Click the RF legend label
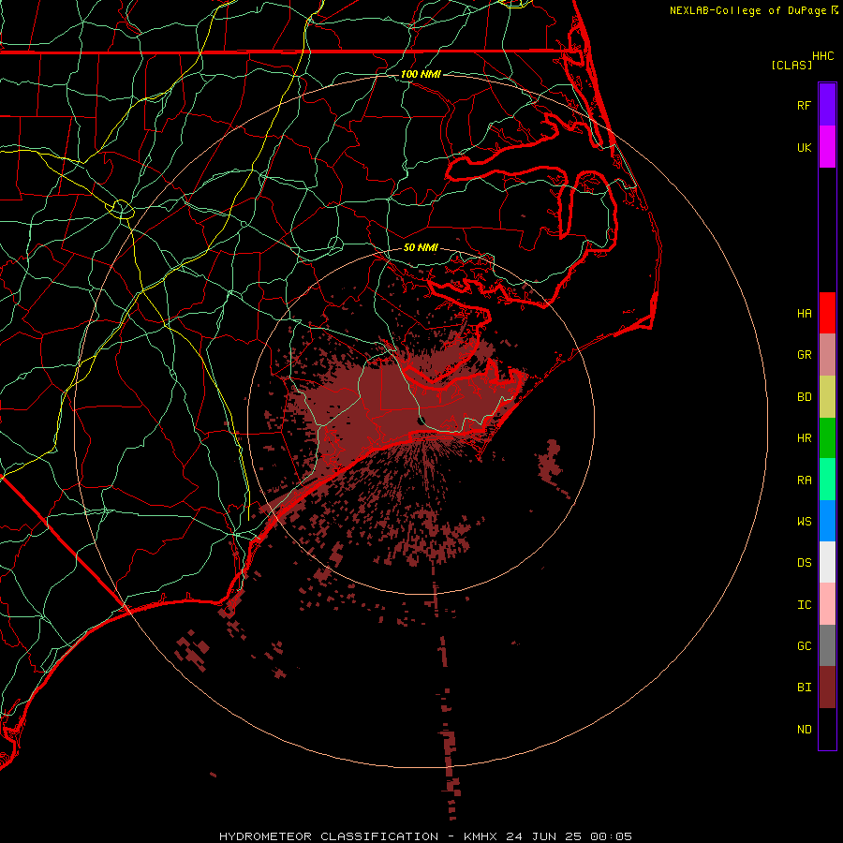The height and width of the screenshot is (843, 843). [x=804, y=105]
